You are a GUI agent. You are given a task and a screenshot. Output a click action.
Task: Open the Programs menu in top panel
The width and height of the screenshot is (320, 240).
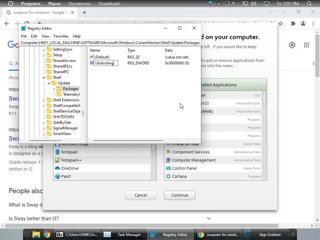pyautogui.click(x=31, y=3)
